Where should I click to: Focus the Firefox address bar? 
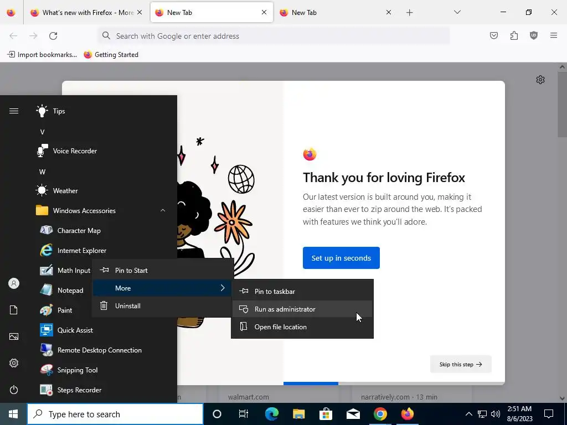pyautogui.click(x=274, y=36)
